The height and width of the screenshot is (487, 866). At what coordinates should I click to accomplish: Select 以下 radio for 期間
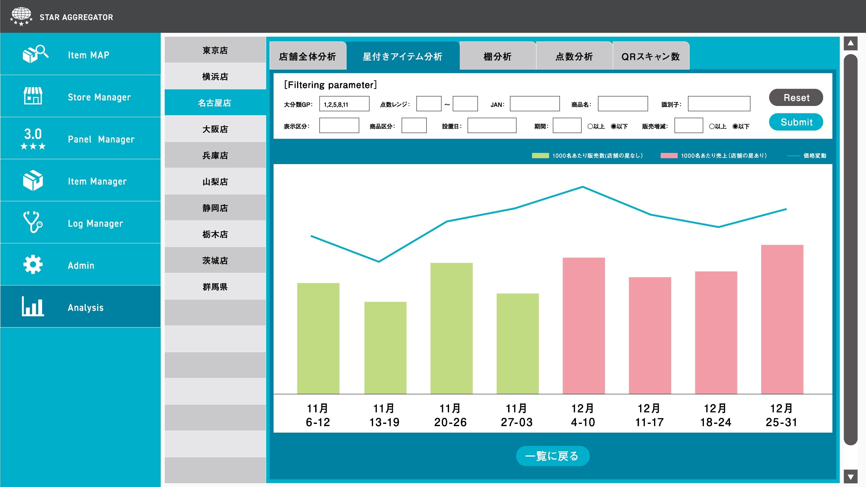tap(614, 127)
